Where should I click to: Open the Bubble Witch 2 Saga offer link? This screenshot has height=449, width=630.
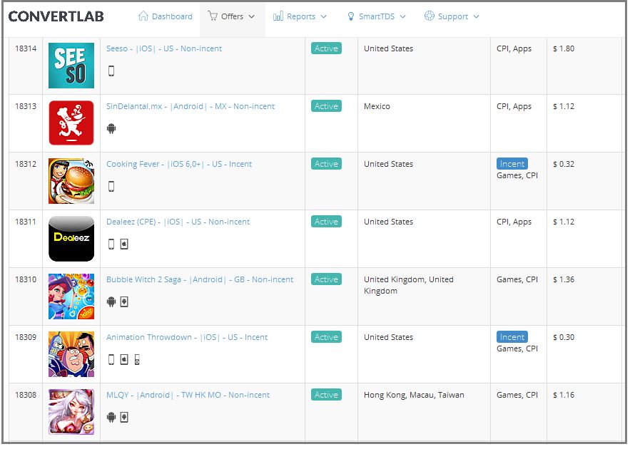(200, 279)
